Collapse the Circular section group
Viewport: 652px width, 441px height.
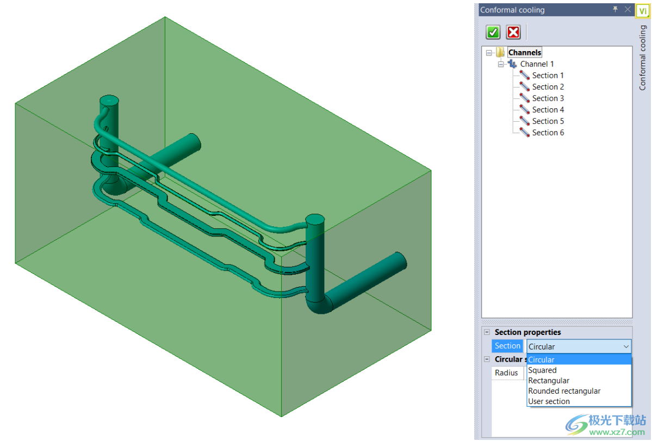(x=487, y=359)
